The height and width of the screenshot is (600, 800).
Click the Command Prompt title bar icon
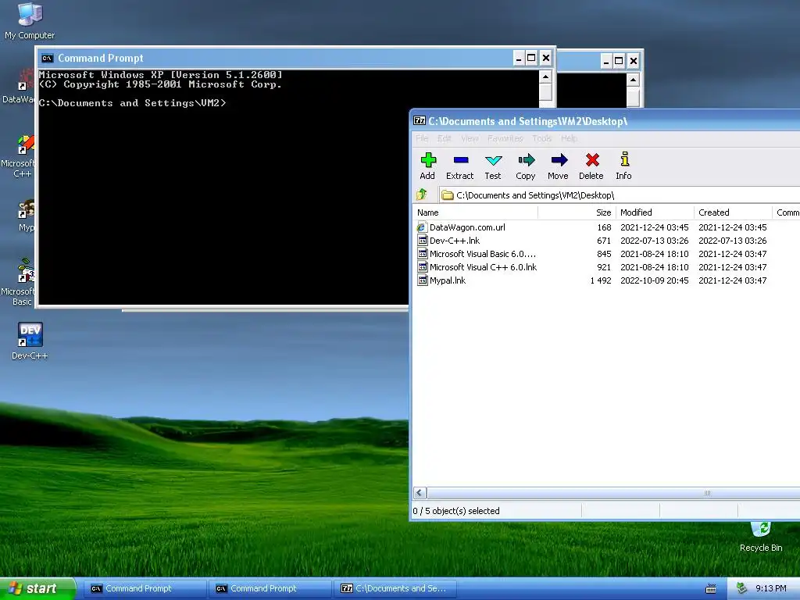click(48, 58)
